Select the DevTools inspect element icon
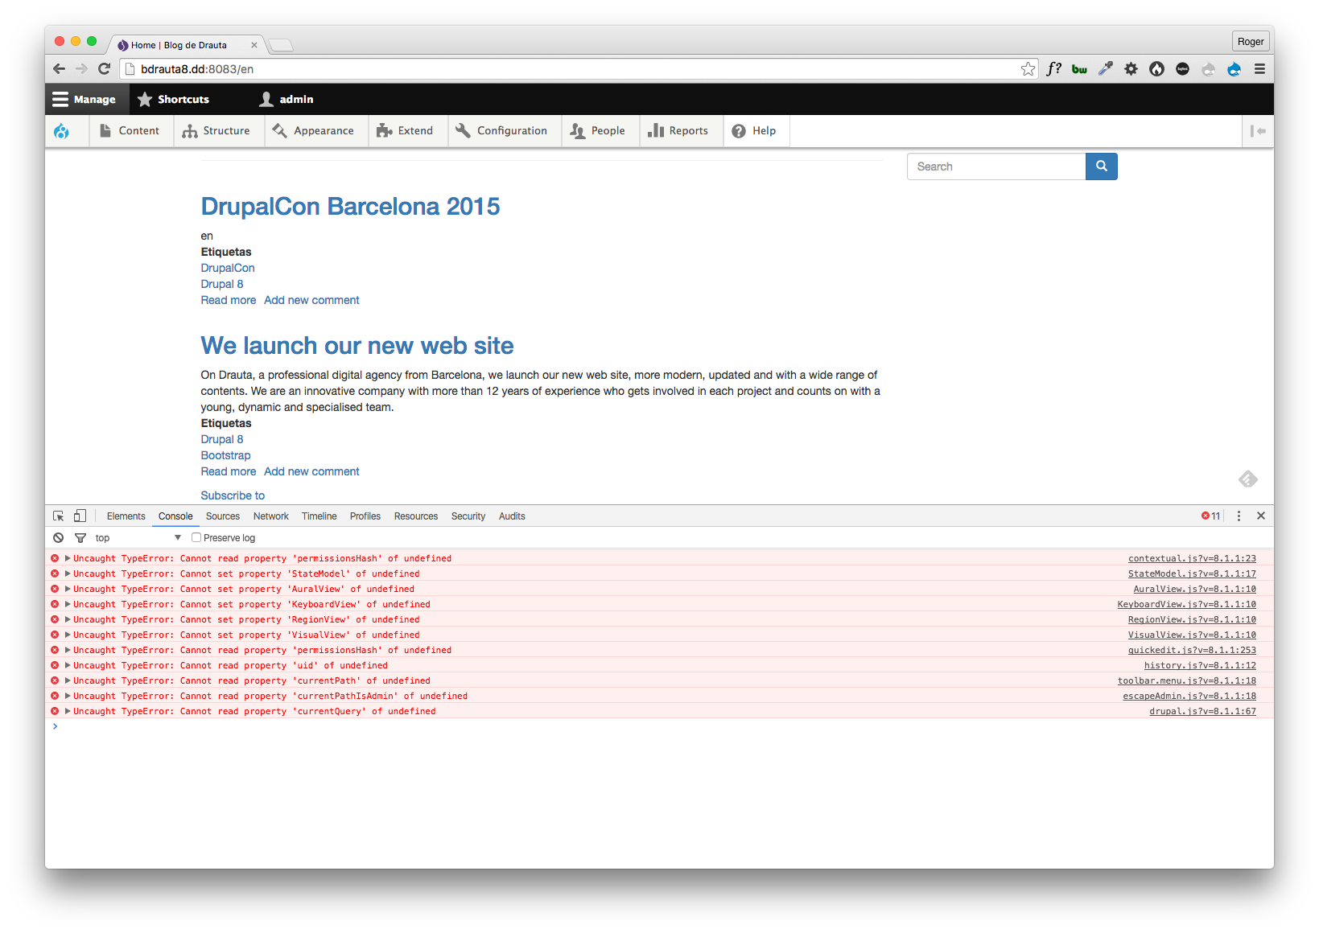This screenshot has width=1319, height=933. coord(59,516)
